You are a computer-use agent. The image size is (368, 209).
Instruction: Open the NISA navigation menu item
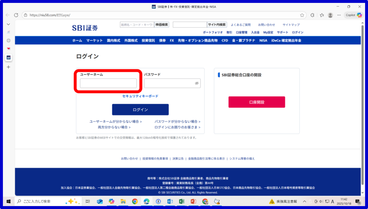(x=263, y=41)
